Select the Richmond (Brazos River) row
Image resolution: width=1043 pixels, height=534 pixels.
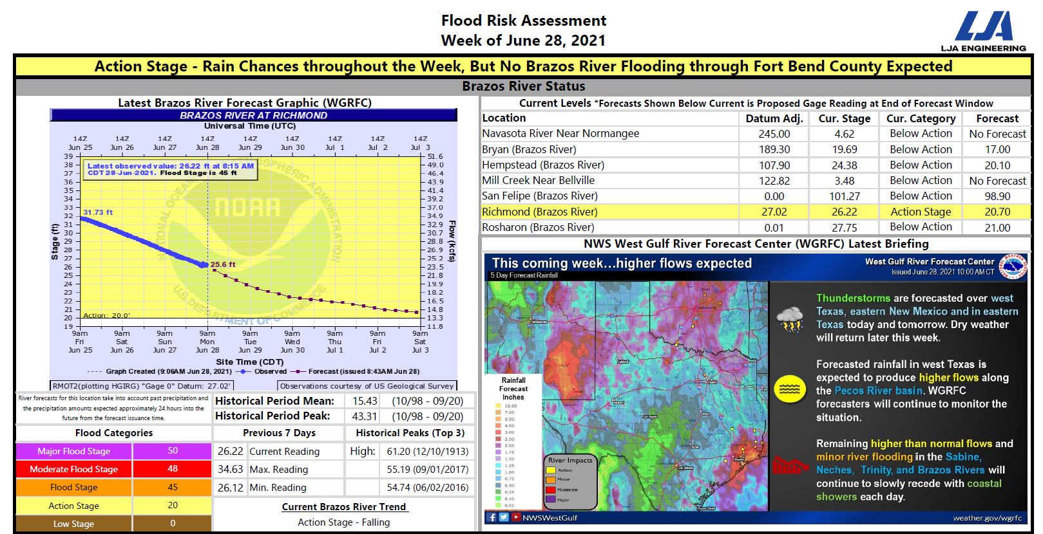(x=756, y=212)
